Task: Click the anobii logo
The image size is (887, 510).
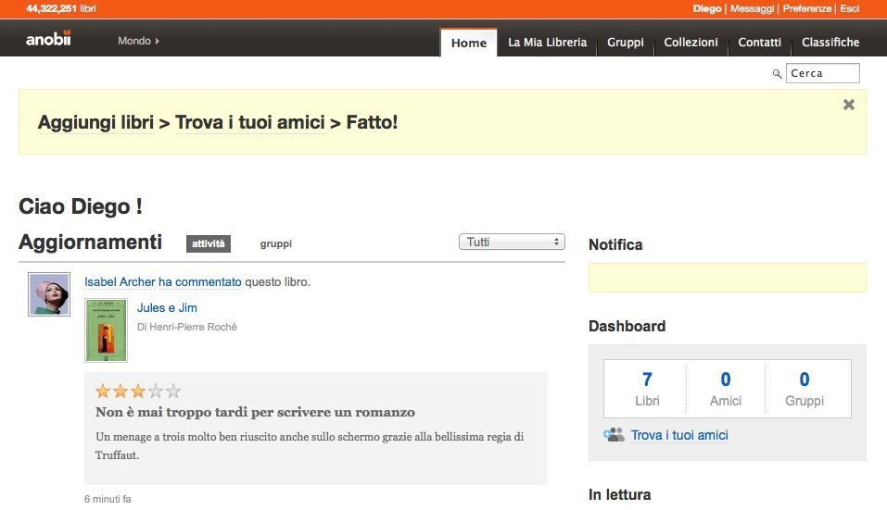Action: click(48, 39)
